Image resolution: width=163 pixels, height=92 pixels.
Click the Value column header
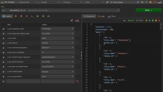(x=44, y=25)
